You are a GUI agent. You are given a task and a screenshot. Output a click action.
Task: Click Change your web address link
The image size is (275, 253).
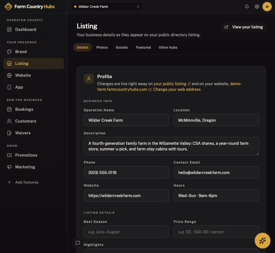tap(177, 89)
